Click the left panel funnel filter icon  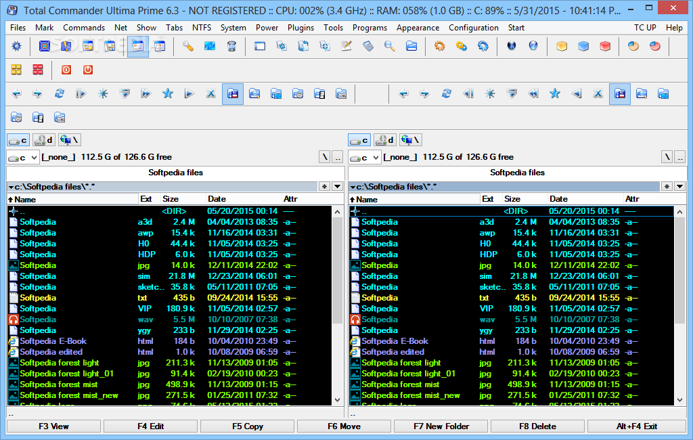pos(125,93)
